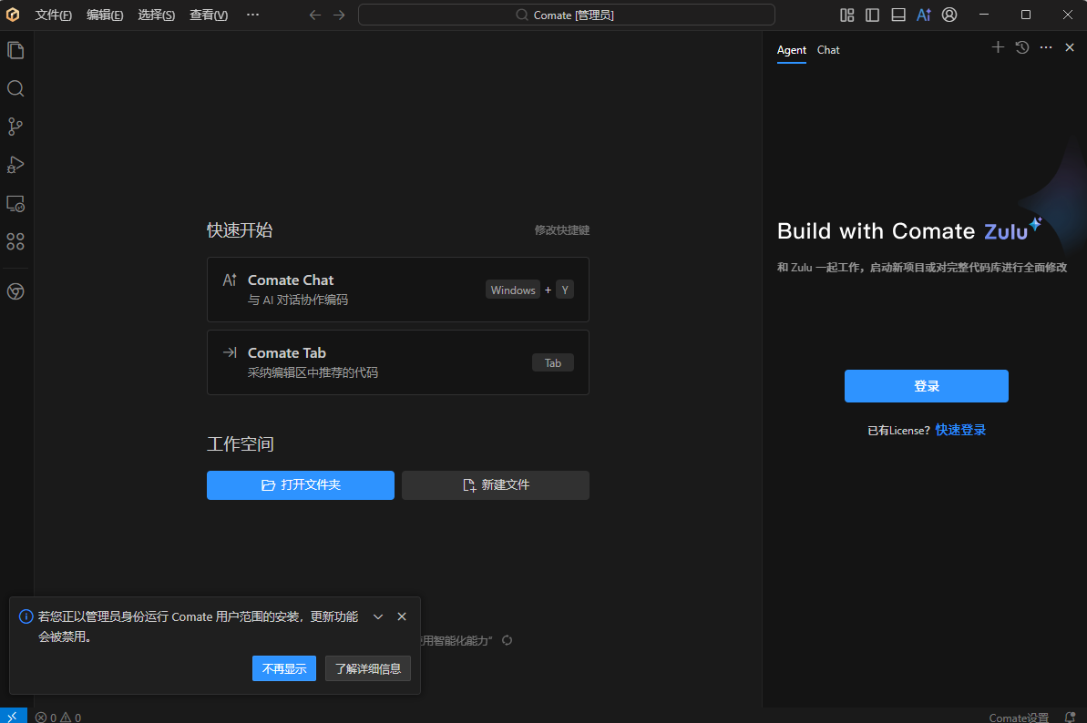Click the 快速登录 link
Image resolution: width=1087 pixels, height=723 pixels.
pos(960,430)
